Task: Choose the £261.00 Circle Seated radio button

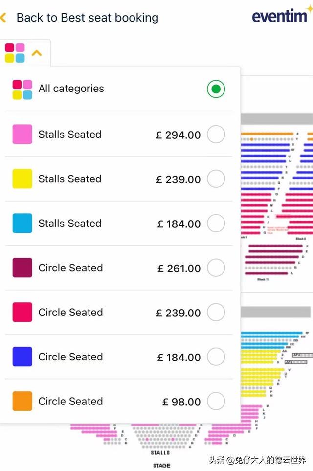Action: (216, 268)
